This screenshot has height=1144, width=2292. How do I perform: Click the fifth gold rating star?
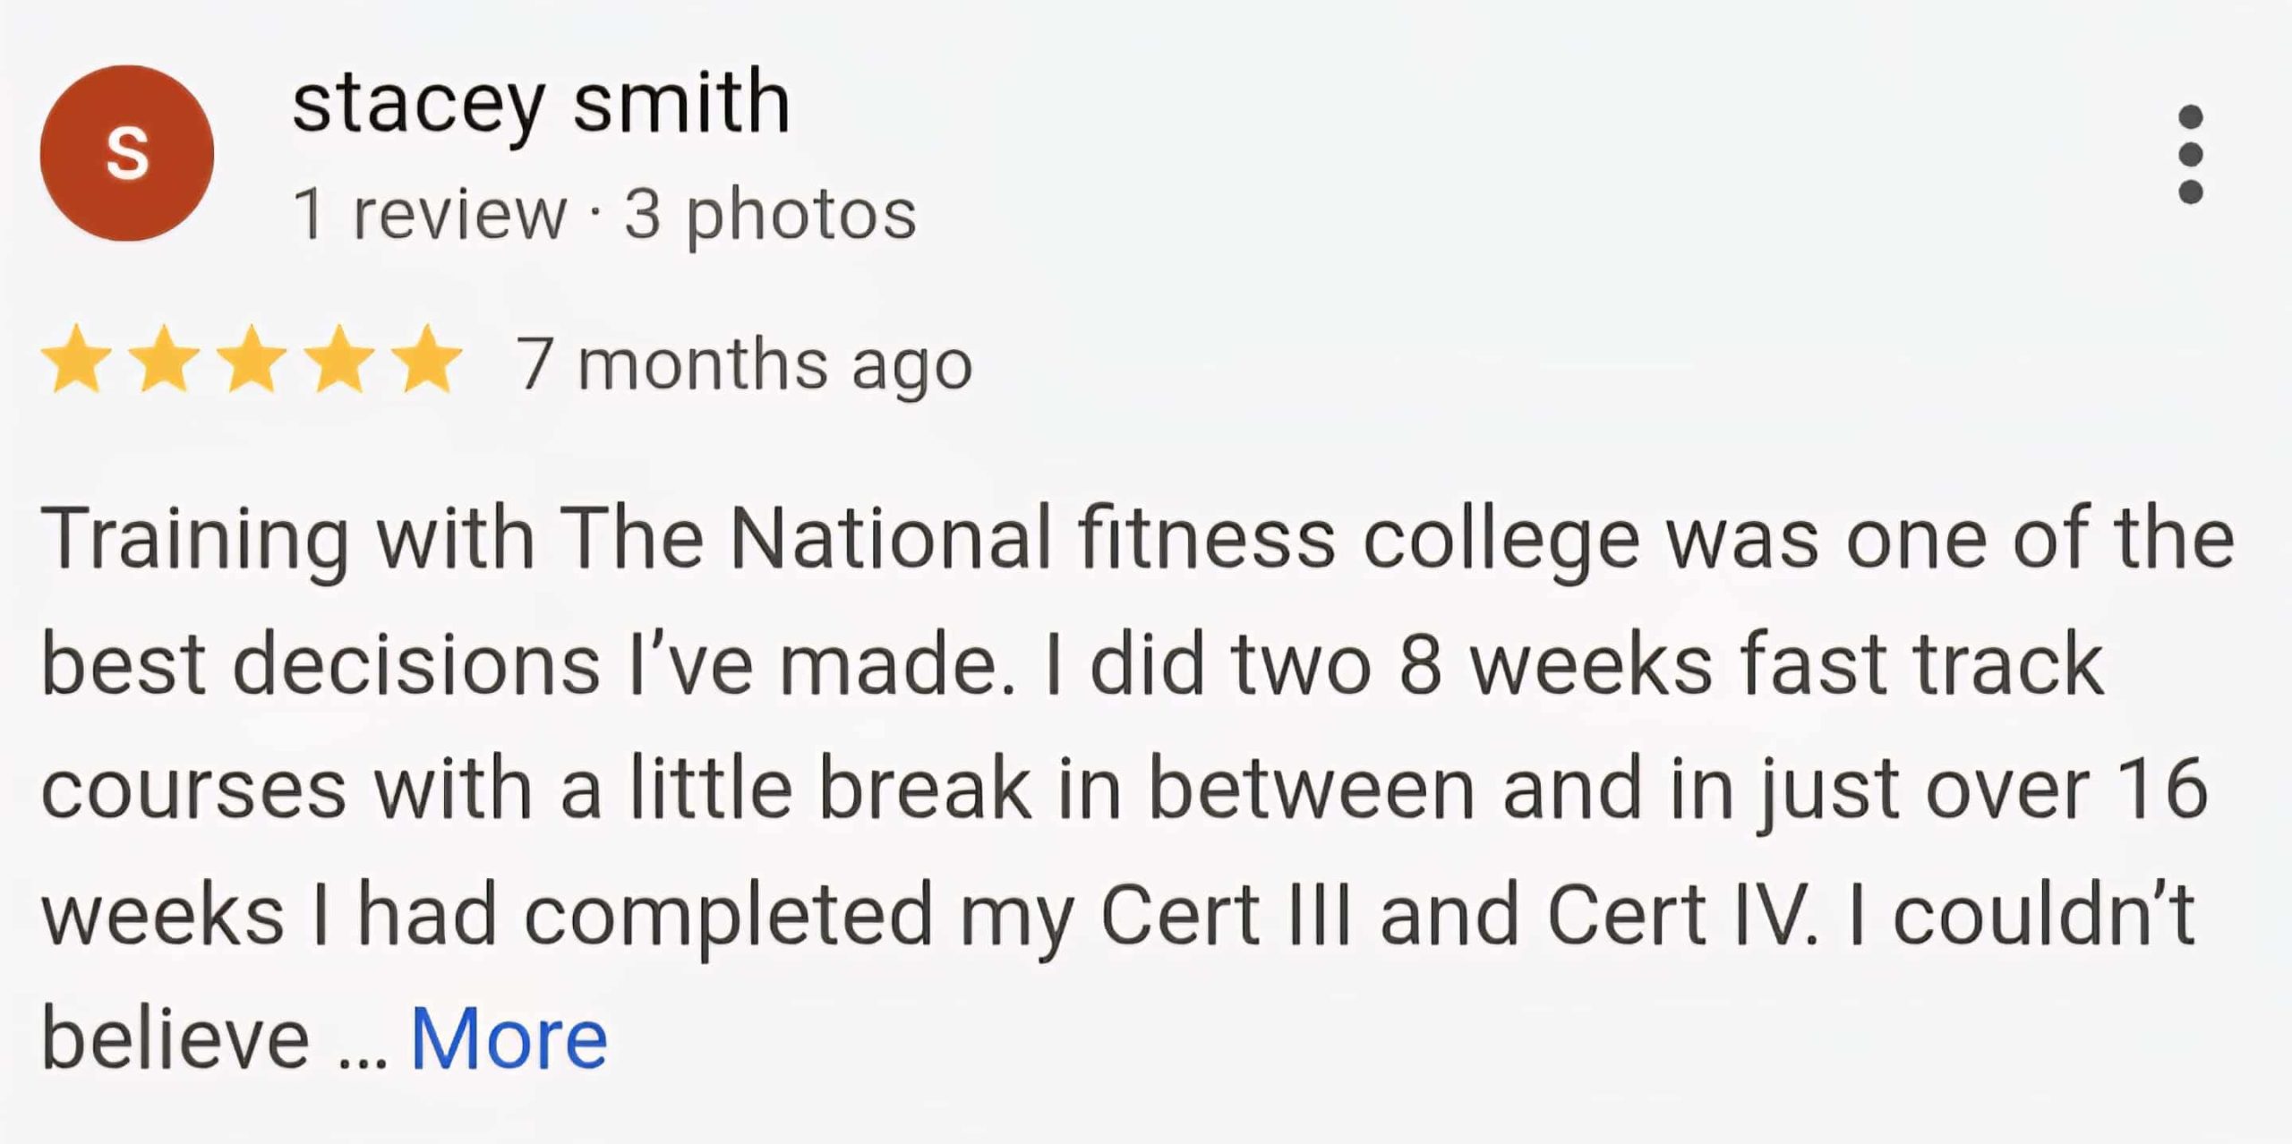[428, 360]
